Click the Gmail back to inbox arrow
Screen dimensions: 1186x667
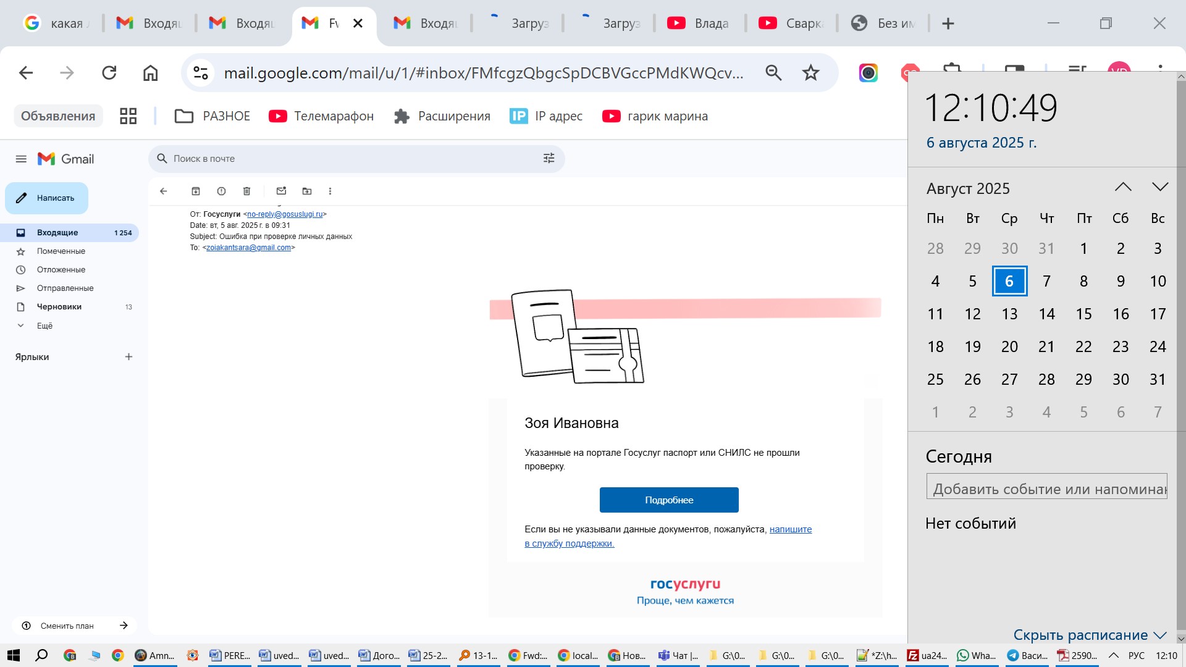164,191
